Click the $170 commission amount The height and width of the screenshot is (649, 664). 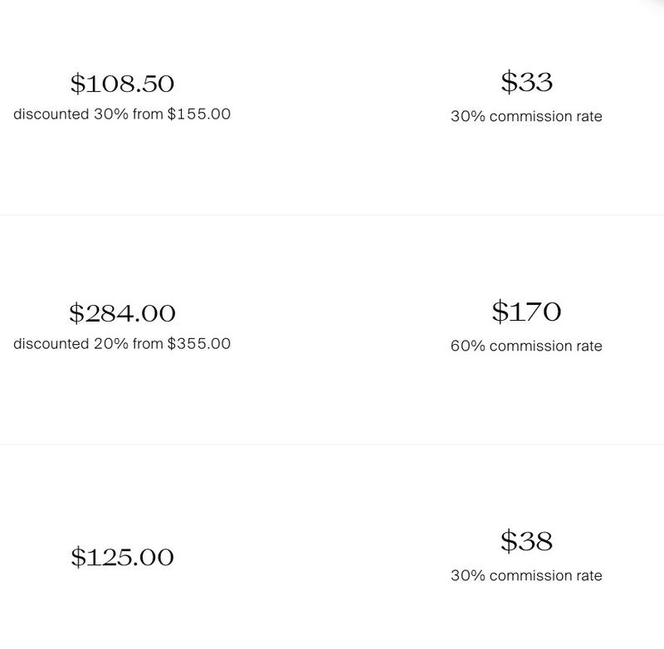point(526,312)
